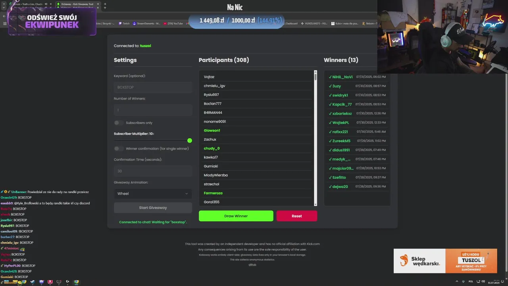Screen dimensions: 508x286
Task: Toggle the Subscribers only switch
Action: click(x=119, y=123)
